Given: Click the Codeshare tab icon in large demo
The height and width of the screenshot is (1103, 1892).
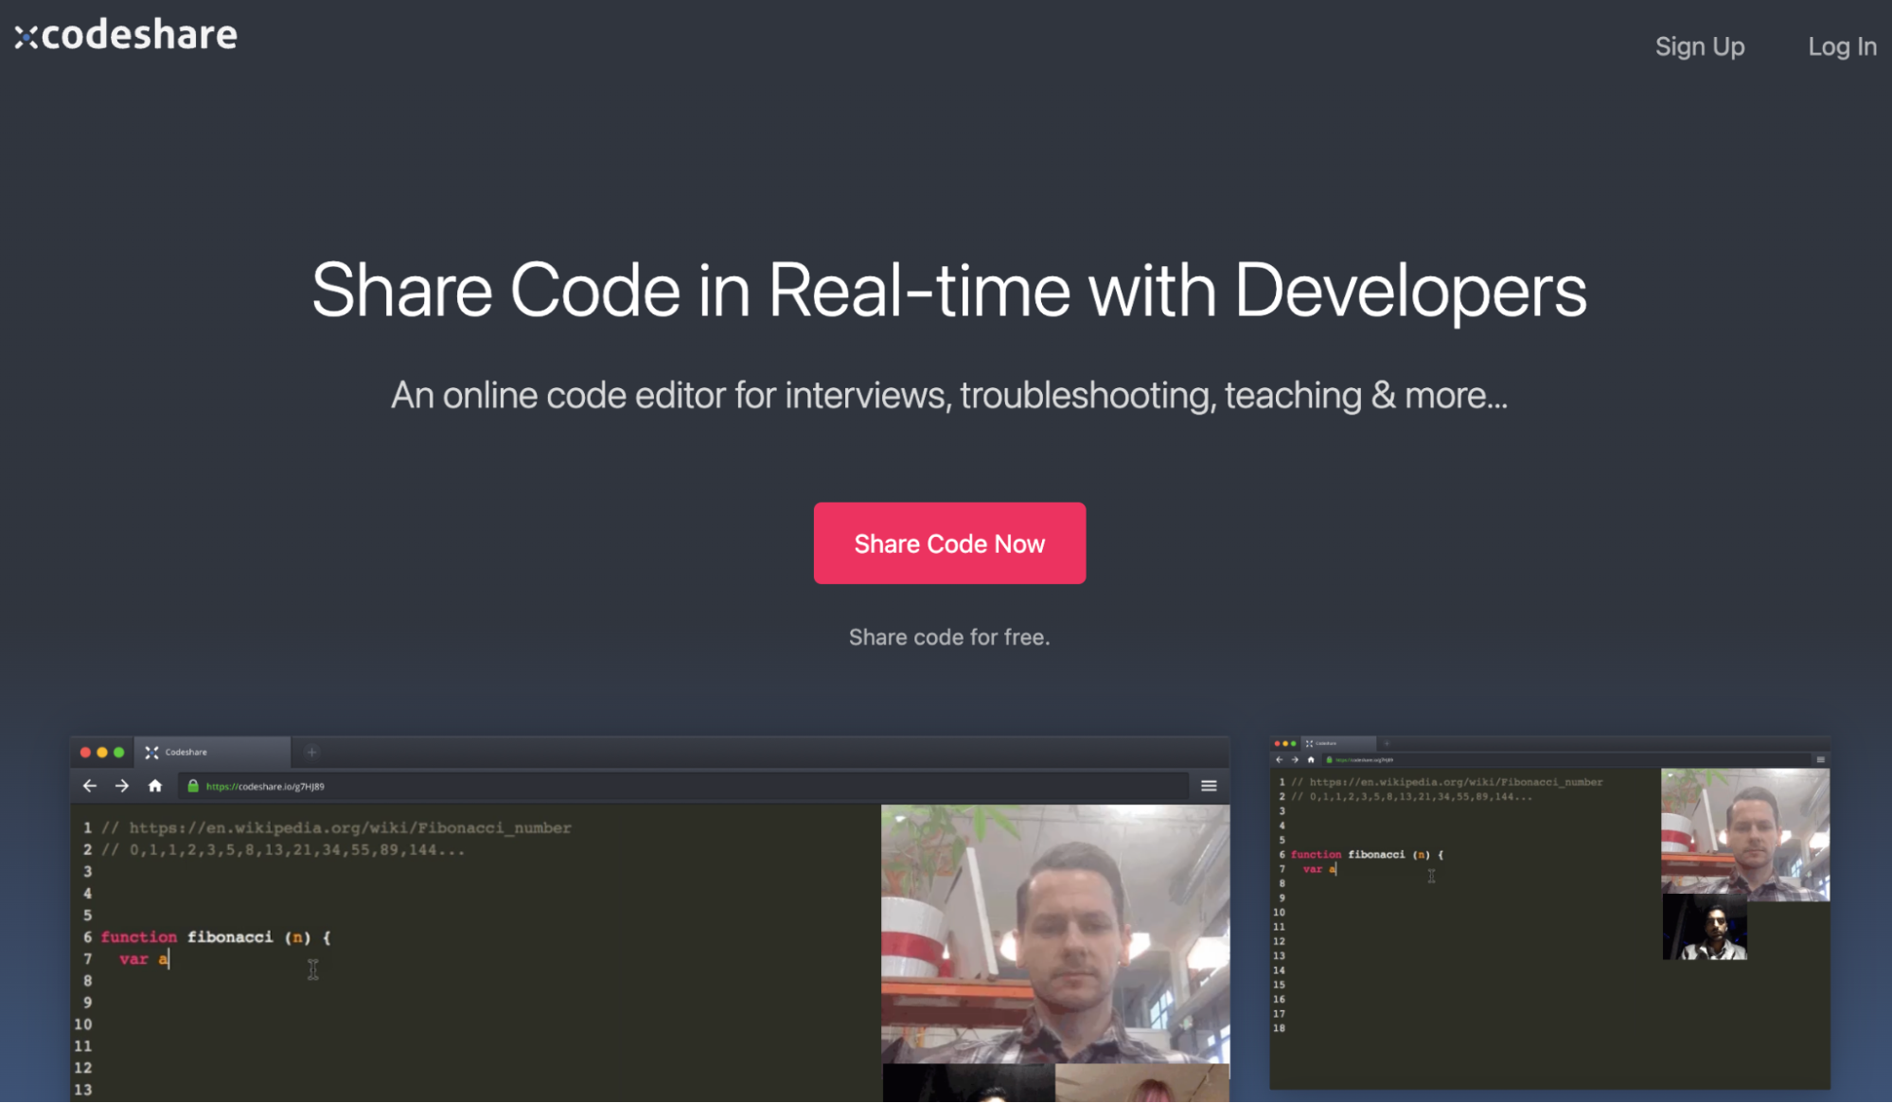Looking at the screenshot, I should click(x=151, y=752).
